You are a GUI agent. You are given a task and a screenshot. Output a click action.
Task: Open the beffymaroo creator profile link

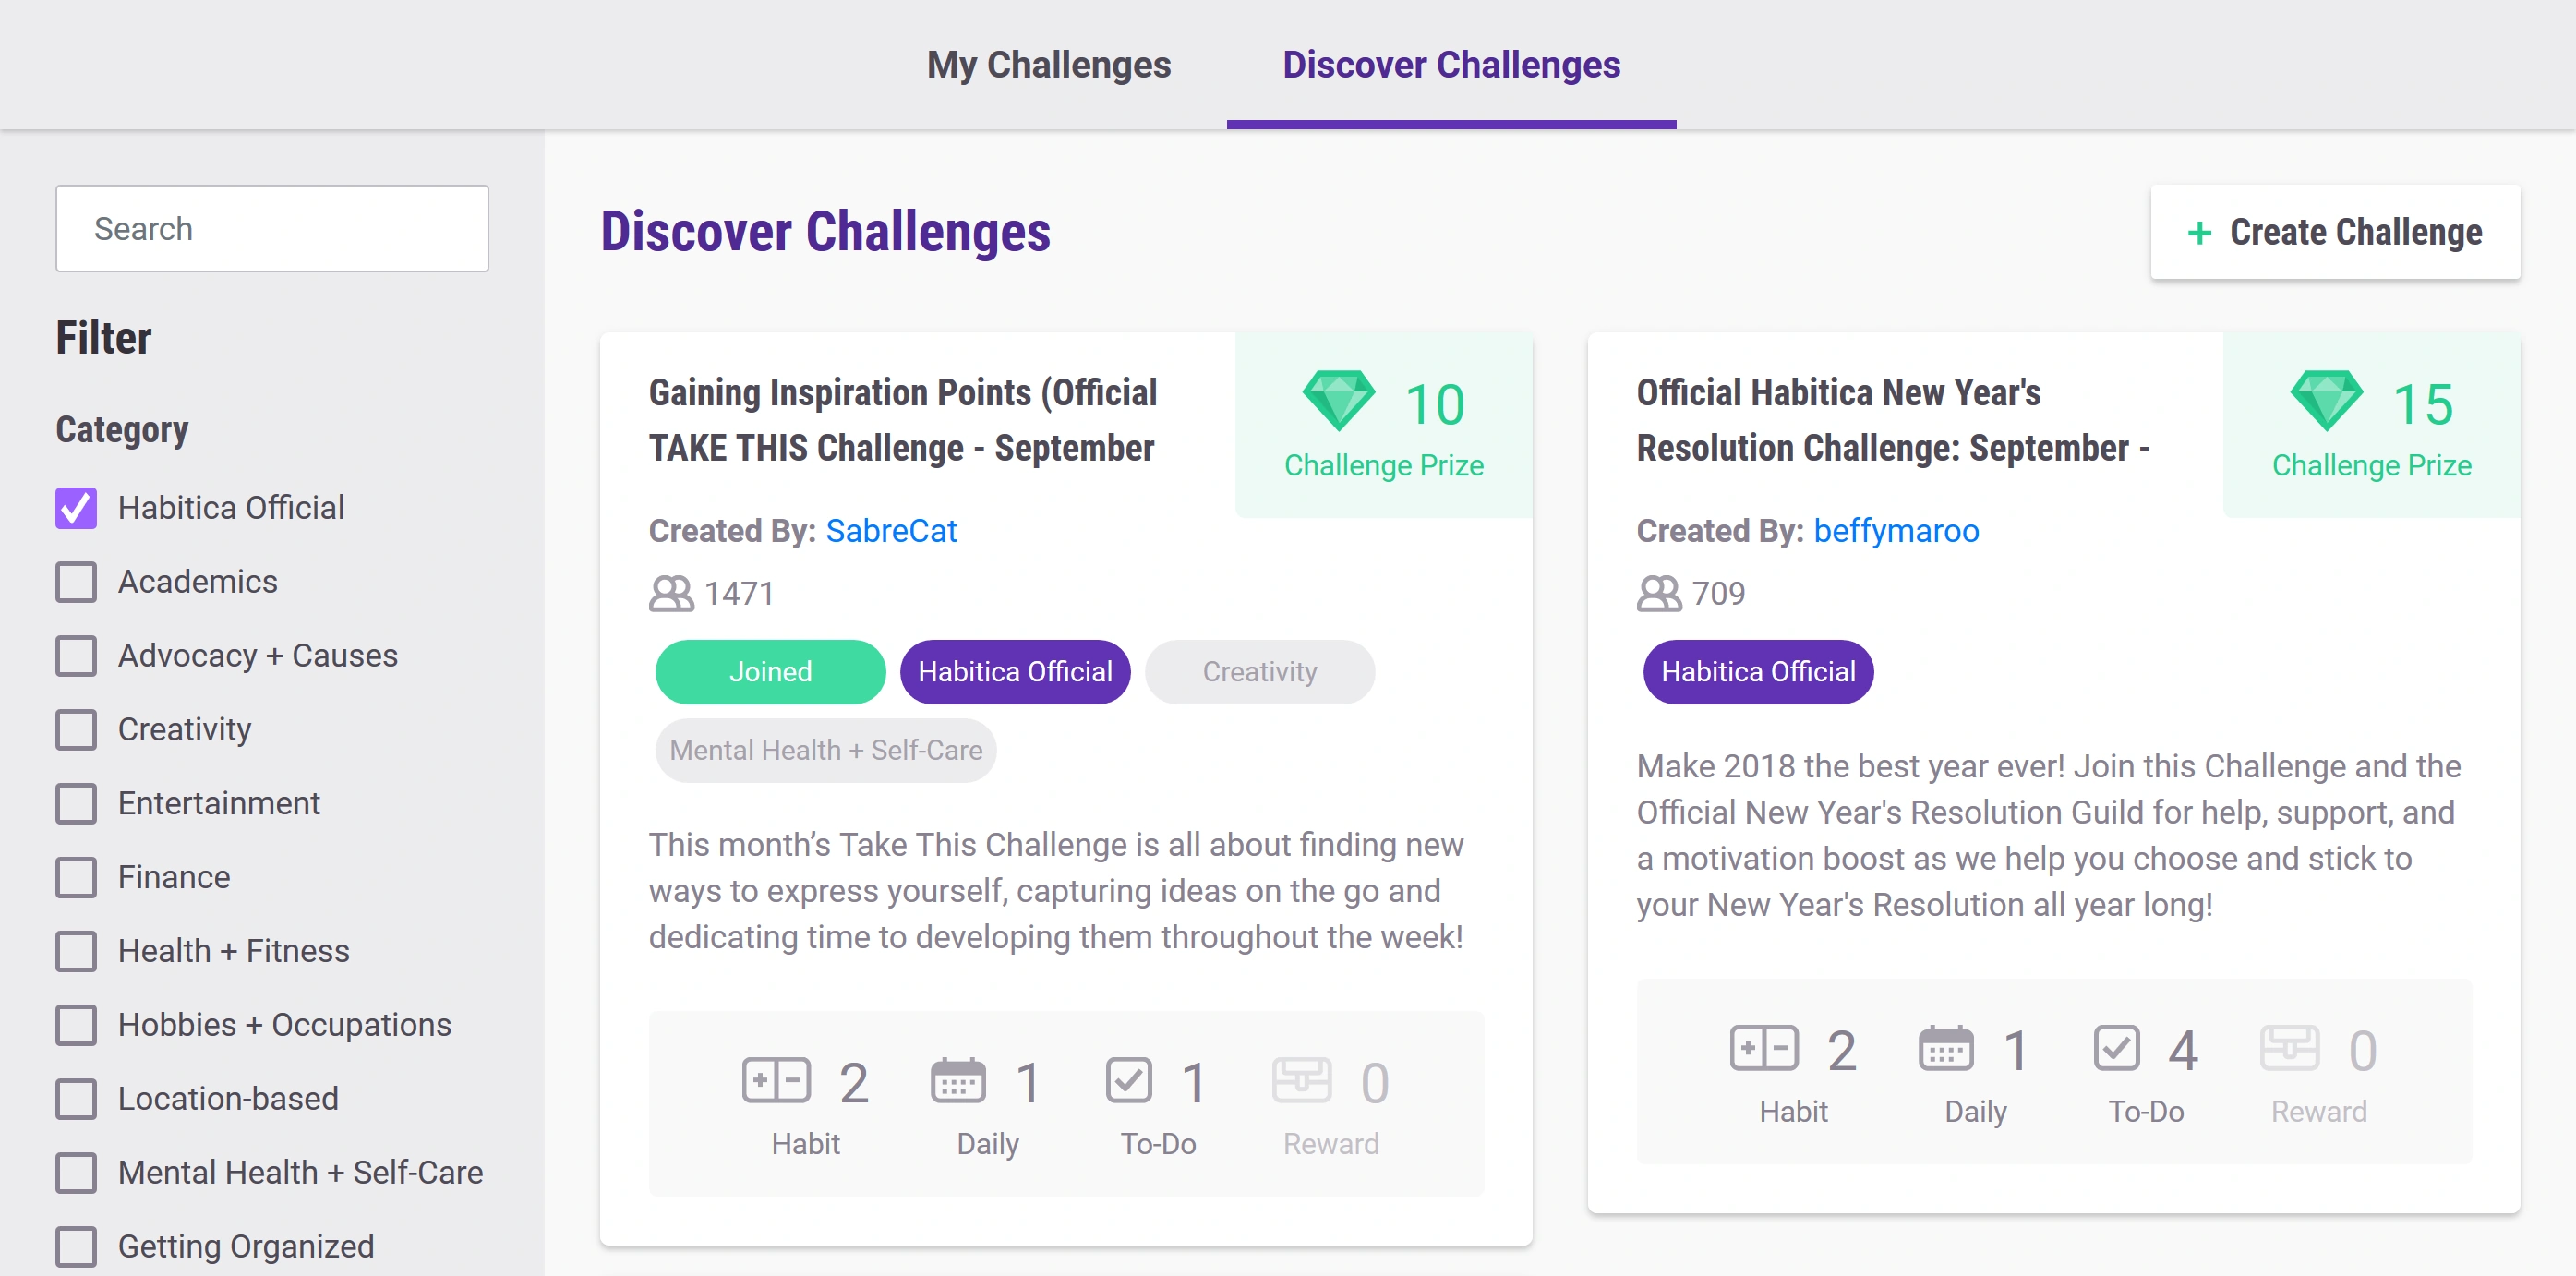tap(1895, 531)
